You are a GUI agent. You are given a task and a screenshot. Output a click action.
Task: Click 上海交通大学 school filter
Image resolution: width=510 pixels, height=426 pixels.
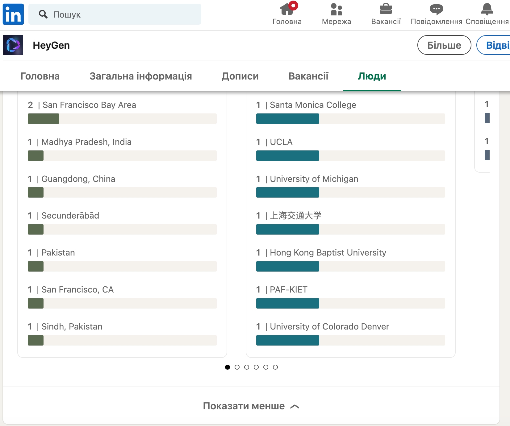tap(351, 223)
